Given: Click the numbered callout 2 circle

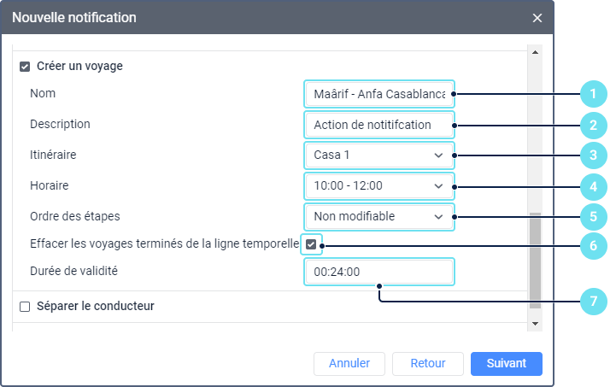Looking at the screenshot, I should (x=594, y=126).
